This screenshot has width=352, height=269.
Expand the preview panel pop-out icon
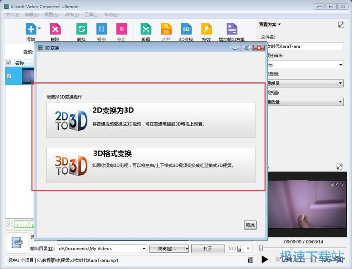[340, 166]
